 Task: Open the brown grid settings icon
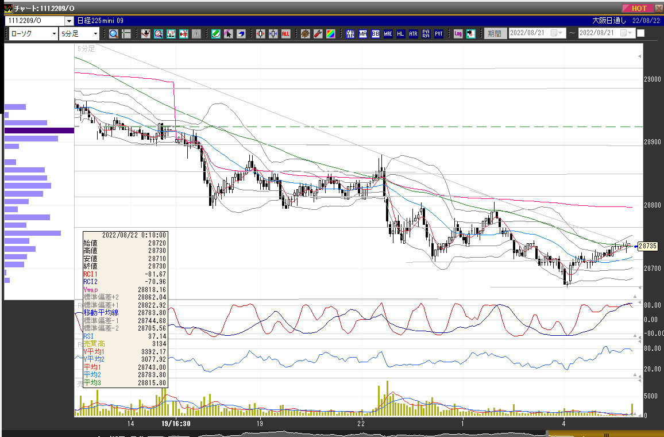point(306,34)
